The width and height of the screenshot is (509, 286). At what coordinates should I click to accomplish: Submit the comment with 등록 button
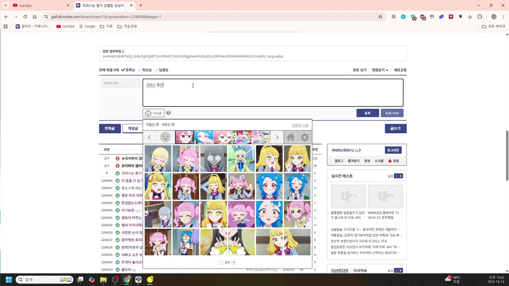[x=367, y=113]
